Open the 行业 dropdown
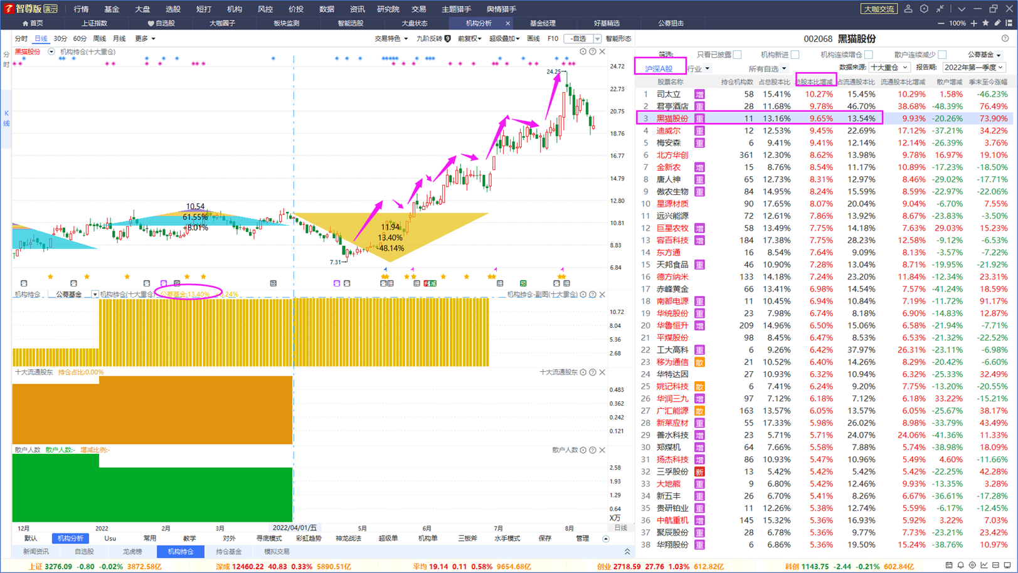This screenshot has width=1018, height=573. coord(698,69)
